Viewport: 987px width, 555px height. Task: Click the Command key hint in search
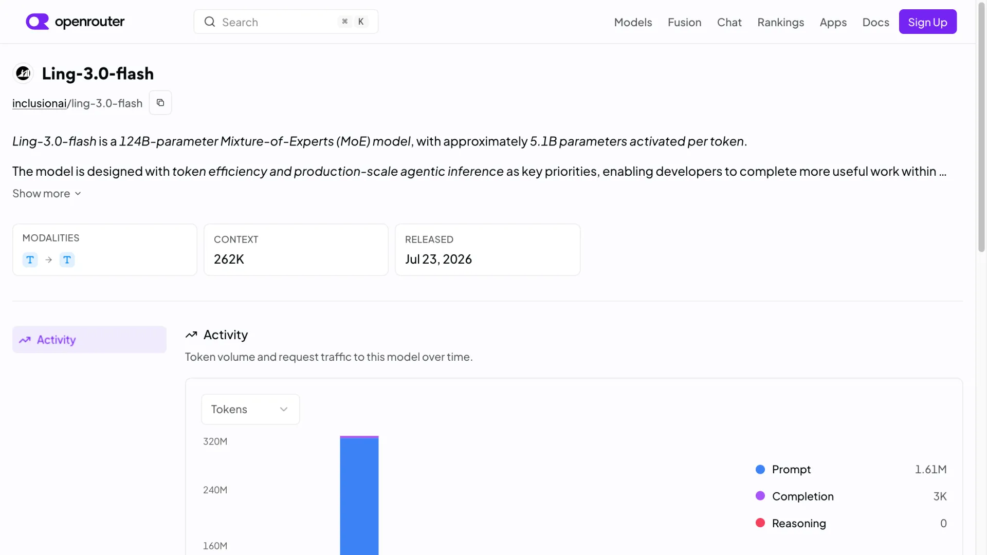[345, 22]
